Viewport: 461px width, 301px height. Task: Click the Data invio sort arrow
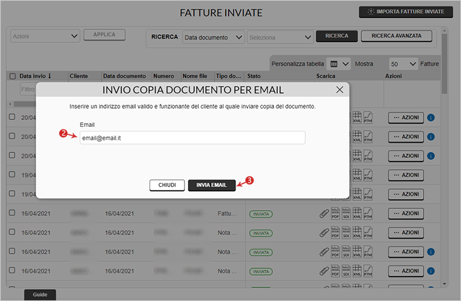click(49, 76)
